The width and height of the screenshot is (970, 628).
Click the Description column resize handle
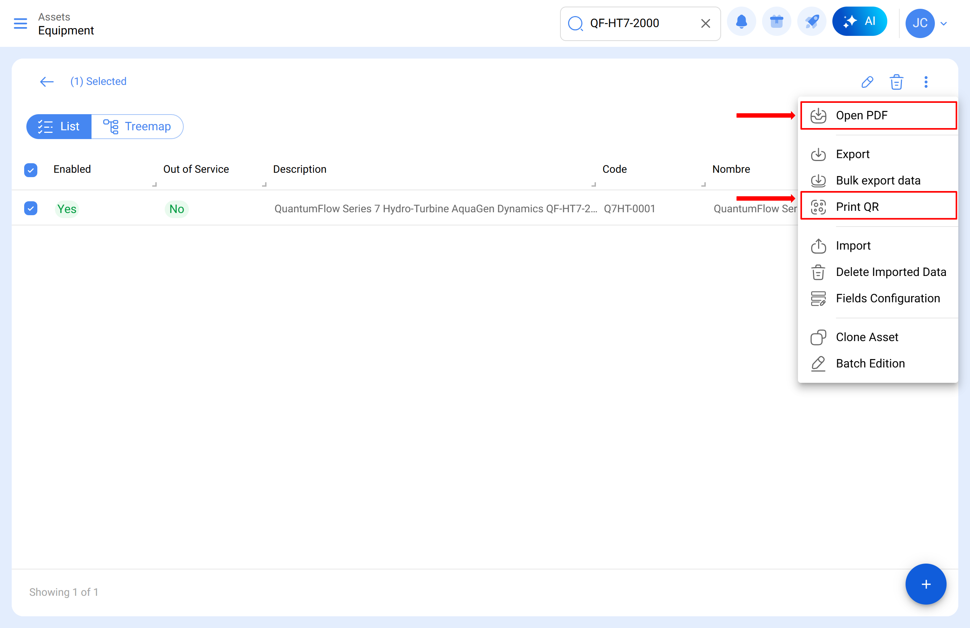pos(593,184)
